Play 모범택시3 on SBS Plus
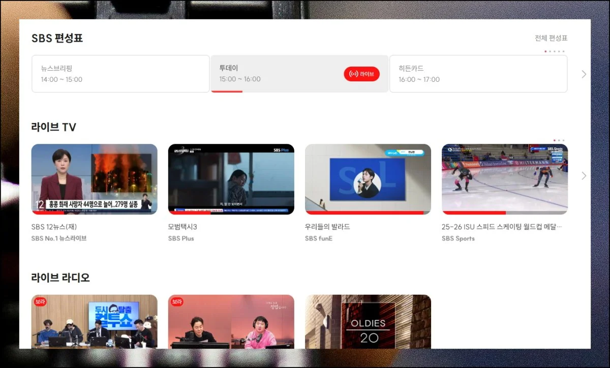Screen dimensions: 610x368 [x=231, y=179]
